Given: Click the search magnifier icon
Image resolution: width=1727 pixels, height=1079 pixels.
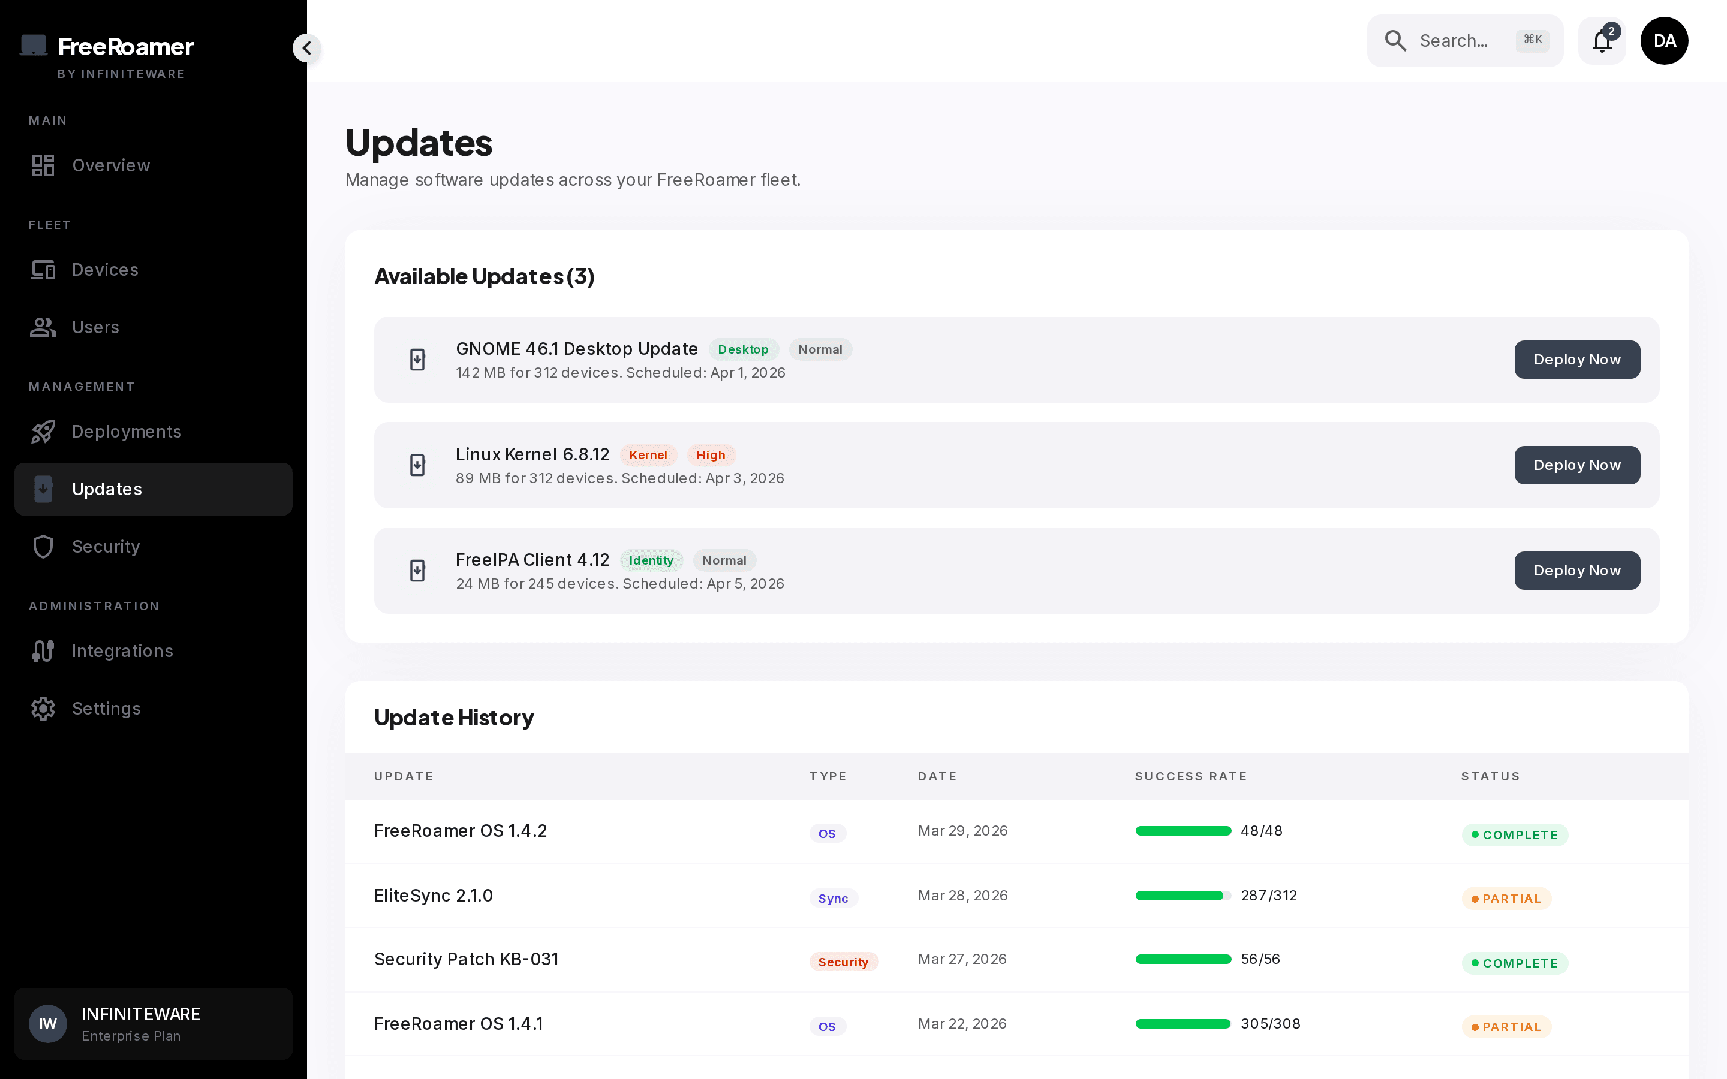Looking at the screenshot, I should [x=1395, y=41].
